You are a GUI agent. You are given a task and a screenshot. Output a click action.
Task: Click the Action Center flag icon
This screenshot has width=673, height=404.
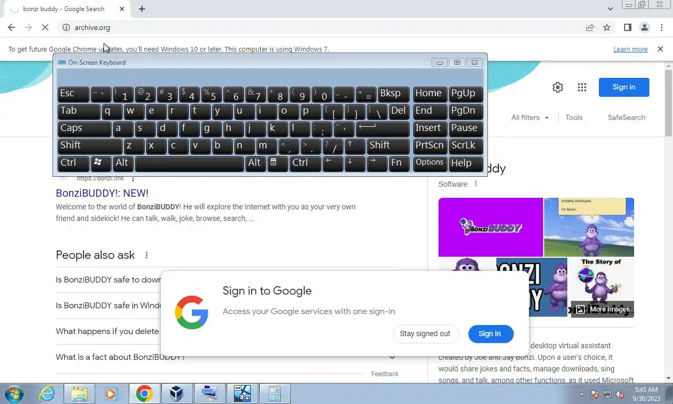click(x=595, y=394)
